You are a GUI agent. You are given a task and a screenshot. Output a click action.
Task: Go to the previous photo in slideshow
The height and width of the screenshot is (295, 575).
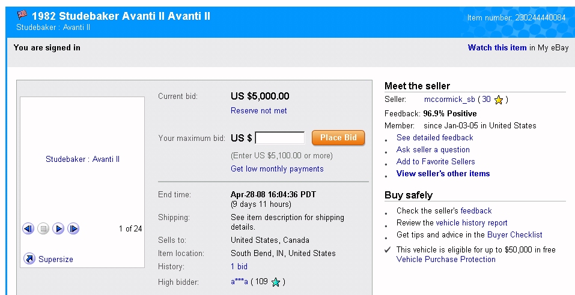point(28,228)
